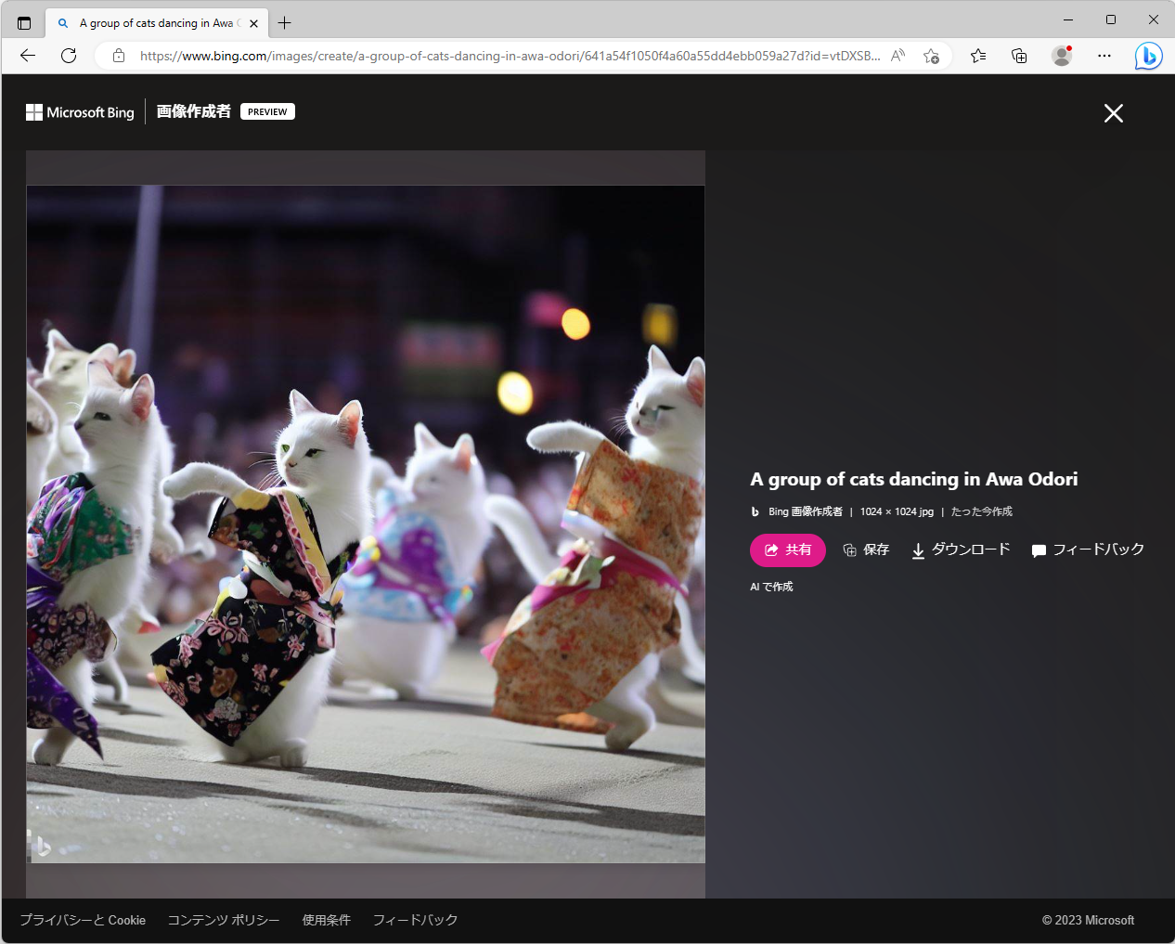
Task: Open the browser Collections panel
Action: point(1019,56)
